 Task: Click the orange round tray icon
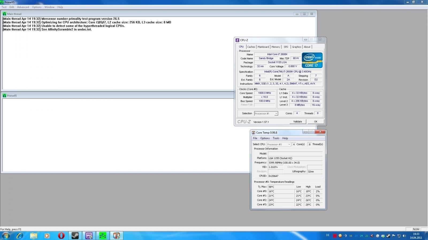pyautogui.click(x=340, y=236)
